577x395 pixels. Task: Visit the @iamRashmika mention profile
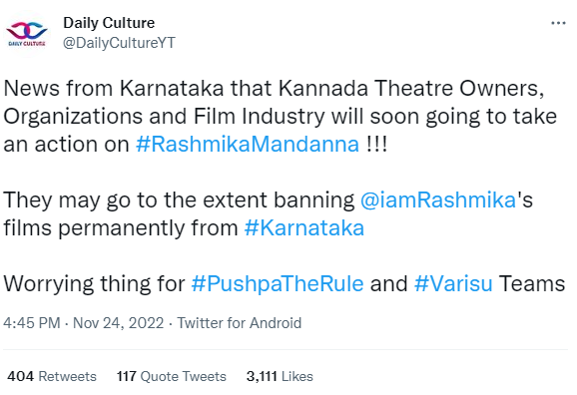coord(438,200)
